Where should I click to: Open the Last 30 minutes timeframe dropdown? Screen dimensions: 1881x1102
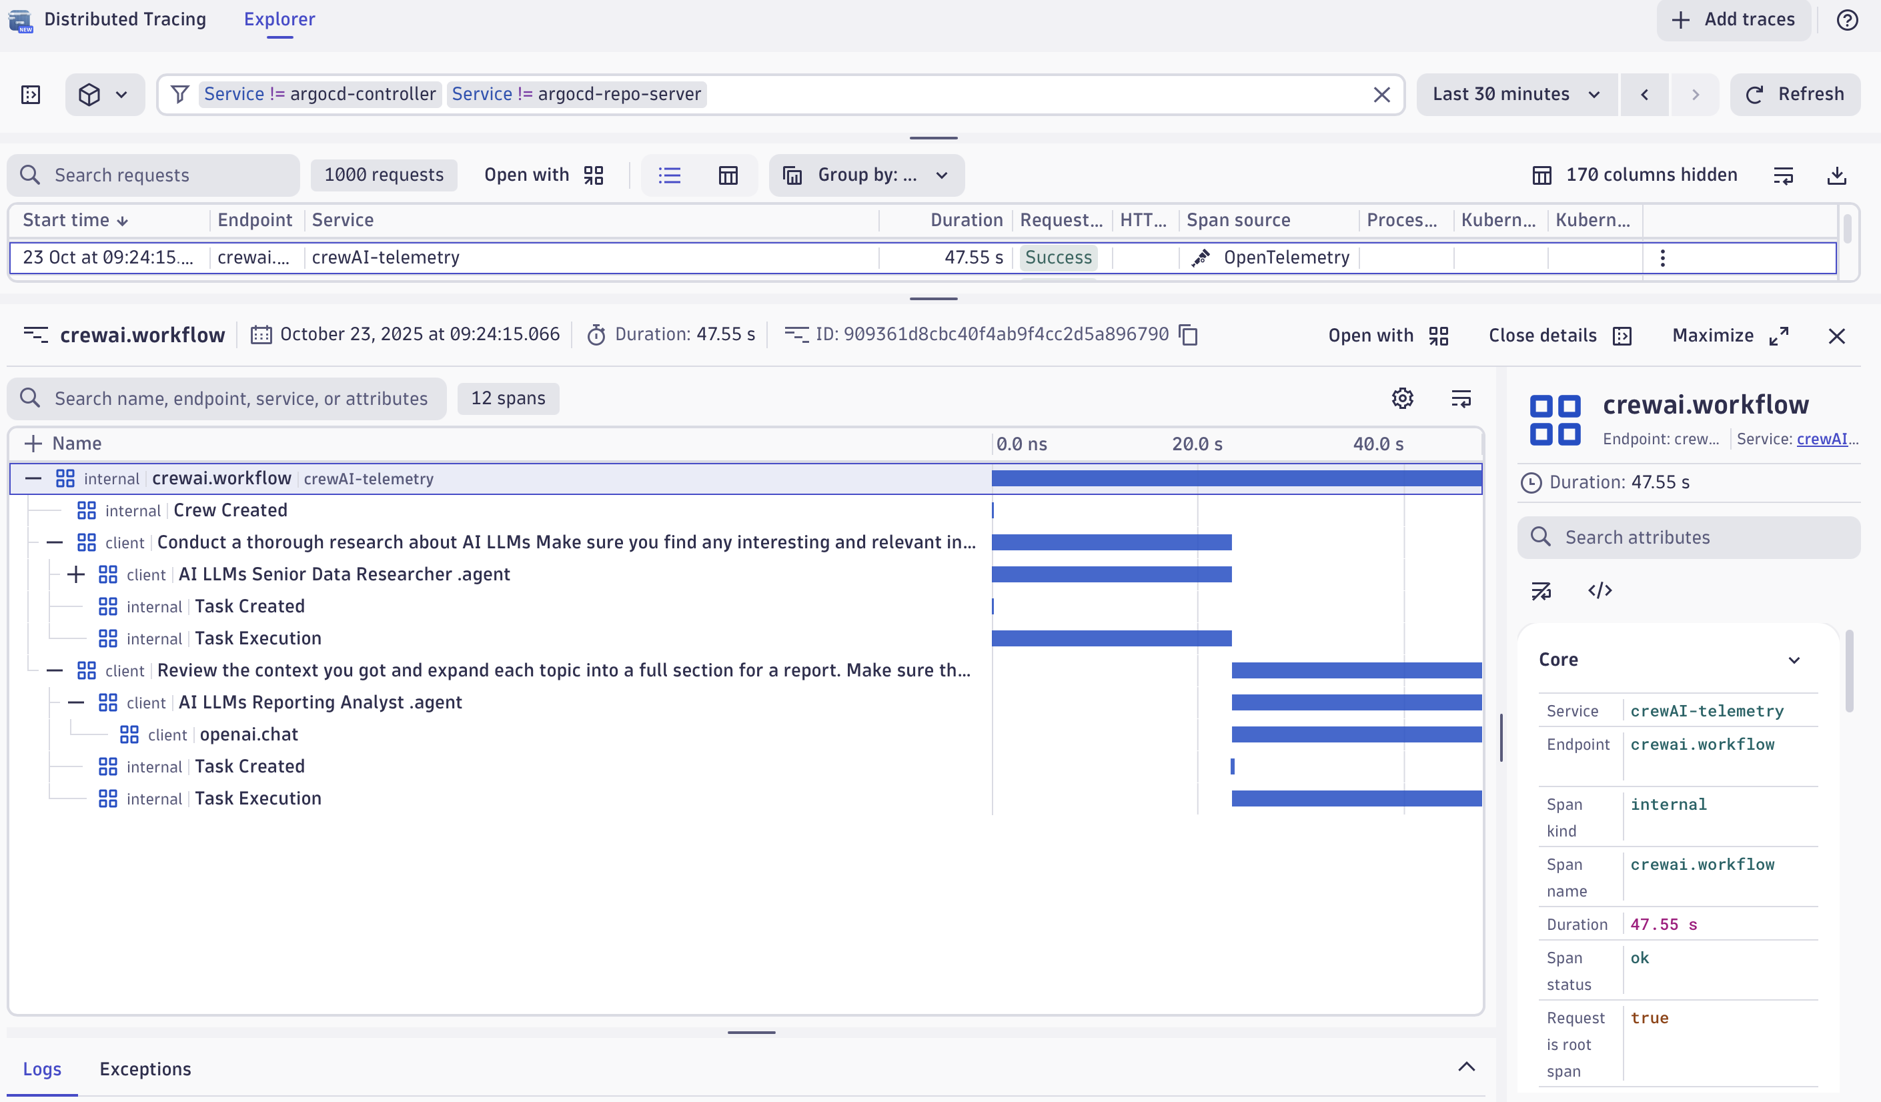(x=1516, y=95)
